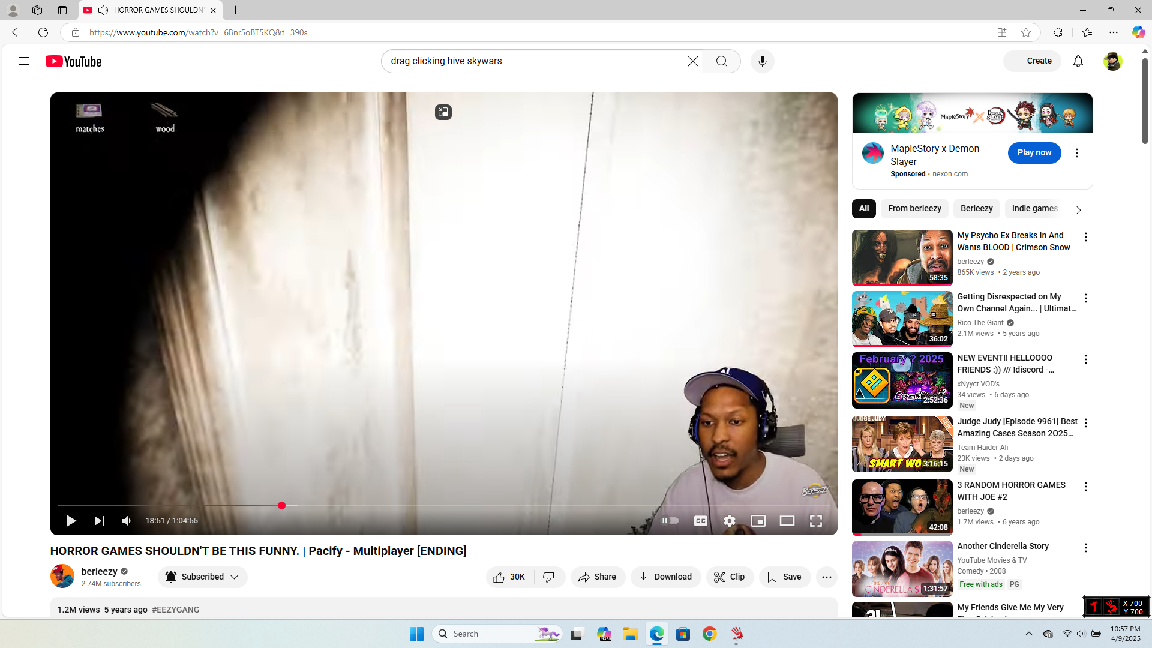Open the berleezy channel name link
Screen dimensions: 1152x648
tap(99, 572)
